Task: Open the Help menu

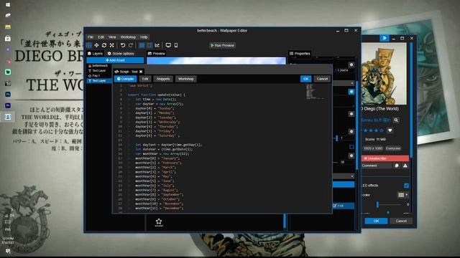Action: pos(144,37)
